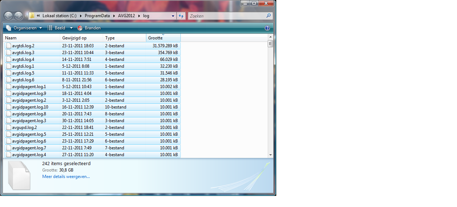
Task: Select file avgidpagent.log.8
Action: click(x=92, y=114)
